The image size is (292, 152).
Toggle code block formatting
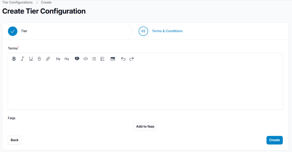tap(86, 59)
